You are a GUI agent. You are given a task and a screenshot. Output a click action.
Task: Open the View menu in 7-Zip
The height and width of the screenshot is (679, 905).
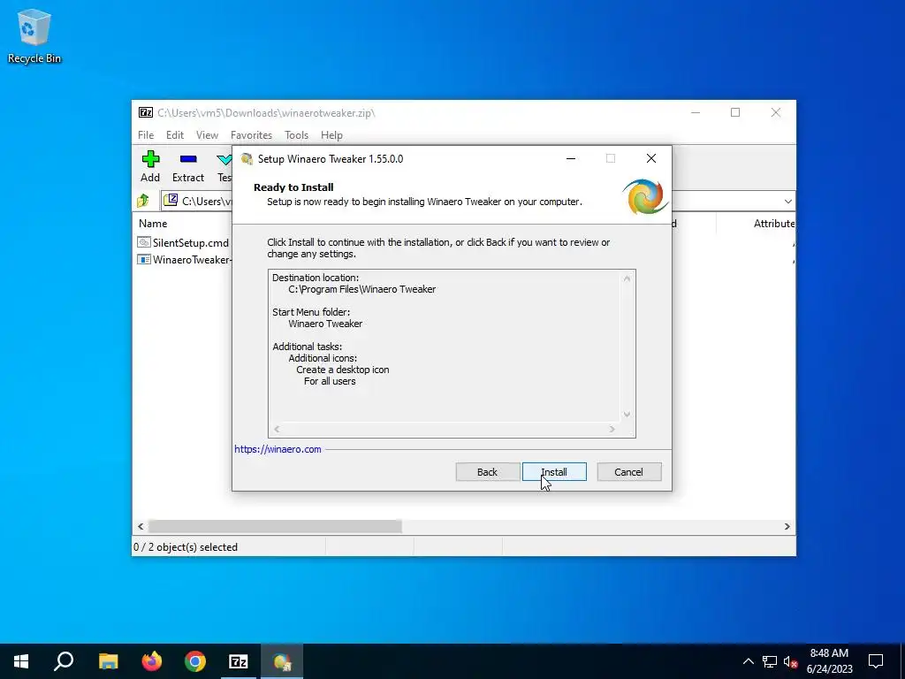[207, 135]
